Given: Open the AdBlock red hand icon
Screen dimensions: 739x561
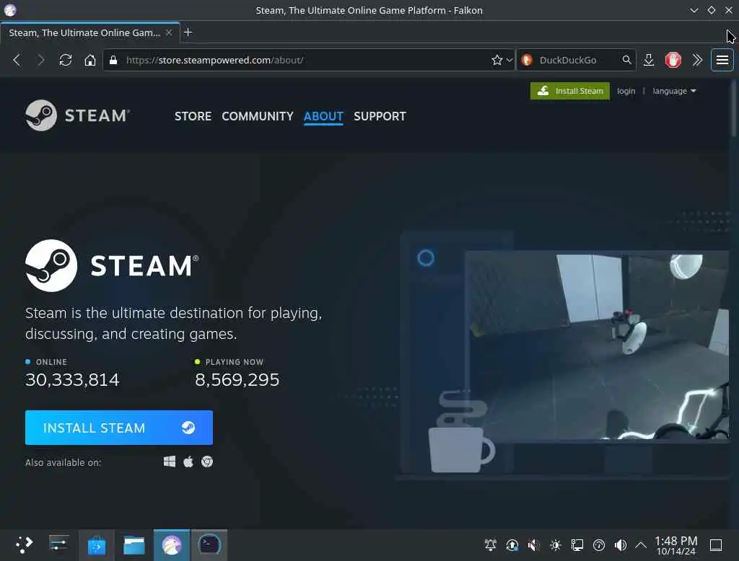Looking at the screenshot, I should (673, 61).
